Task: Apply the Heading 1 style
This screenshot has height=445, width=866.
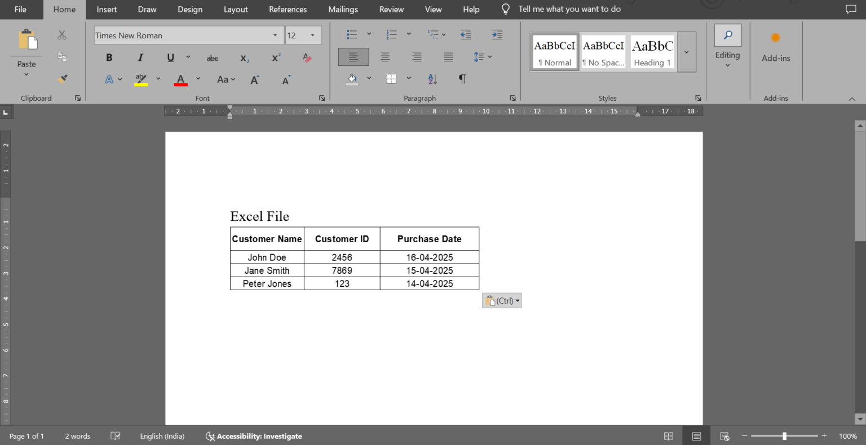Action: (652, 51)
